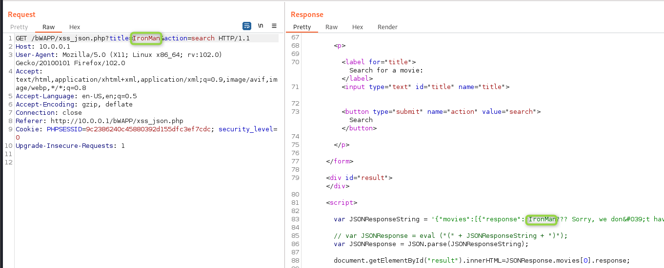Switch Request view to Pretty tab

(x=19, y=27)
